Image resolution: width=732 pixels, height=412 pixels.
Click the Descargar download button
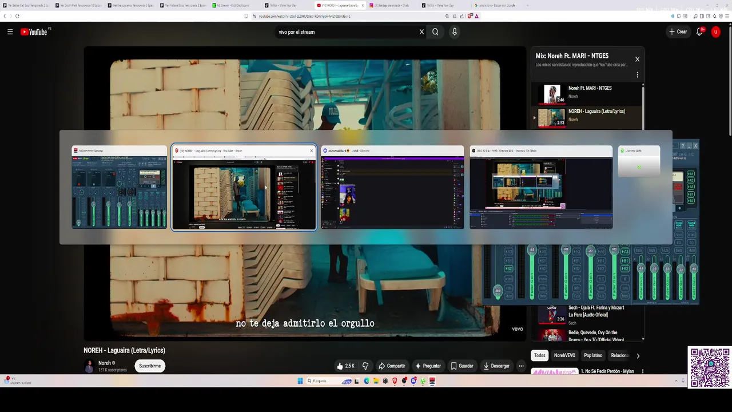coord(496,366)
